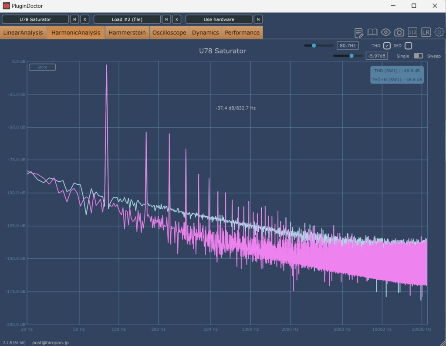Click the LR channel icon
The width and height of the screenshot is (446, 346).
(426, 32)
